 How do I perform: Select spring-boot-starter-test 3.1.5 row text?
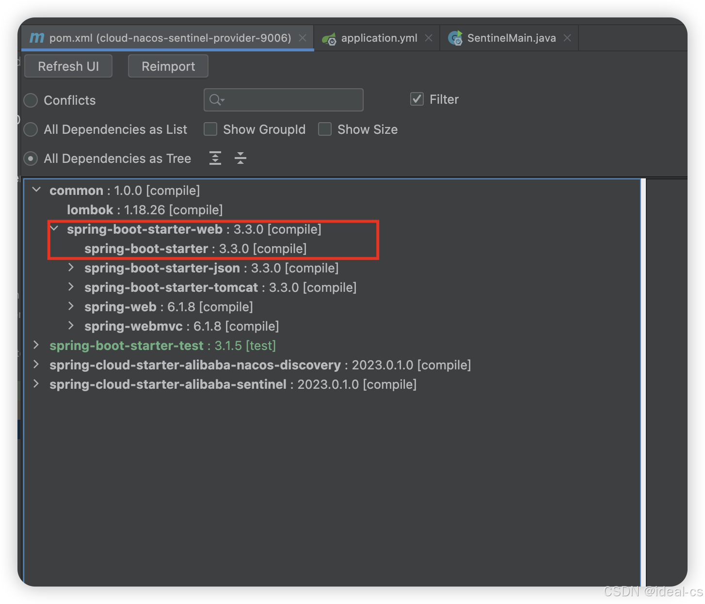click(x=162, y=346)
